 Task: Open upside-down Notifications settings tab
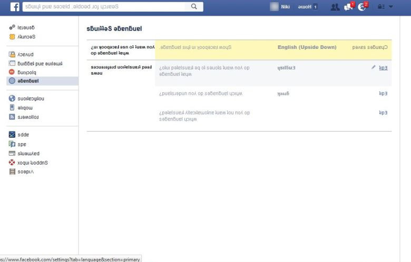(31, 99)
